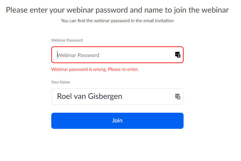Click the 'Please enter your webinar password' heading

point(117,10)
